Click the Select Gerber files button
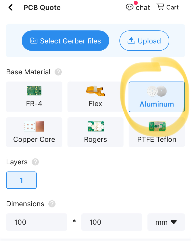Image resolution: width=191 pixels, height=241 pixels. point(65,41)
